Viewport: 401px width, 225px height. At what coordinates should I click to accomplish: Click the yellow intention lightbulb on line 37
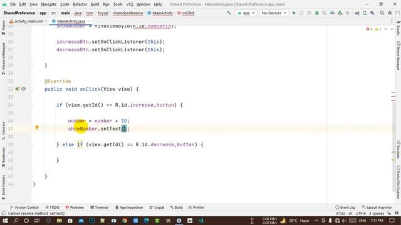tap(37, 127)
